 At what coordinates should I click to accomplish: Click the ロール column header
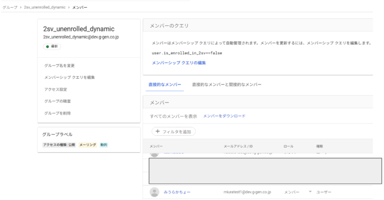pyautogui.click(x=288, y=146)
